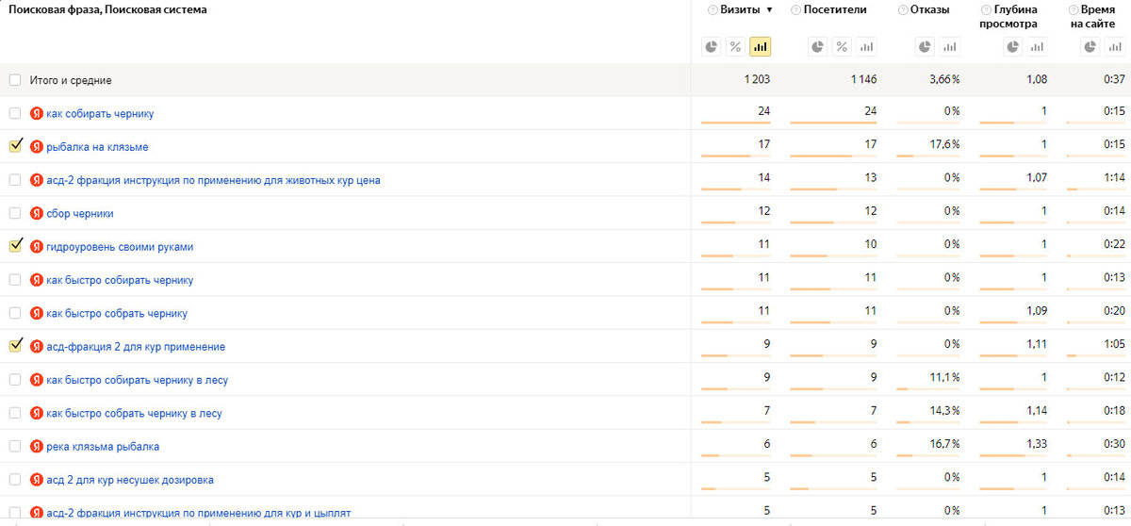Uncheck the 'асд-фракция 2 для кур применение' checkbox

tap(14, 346)
